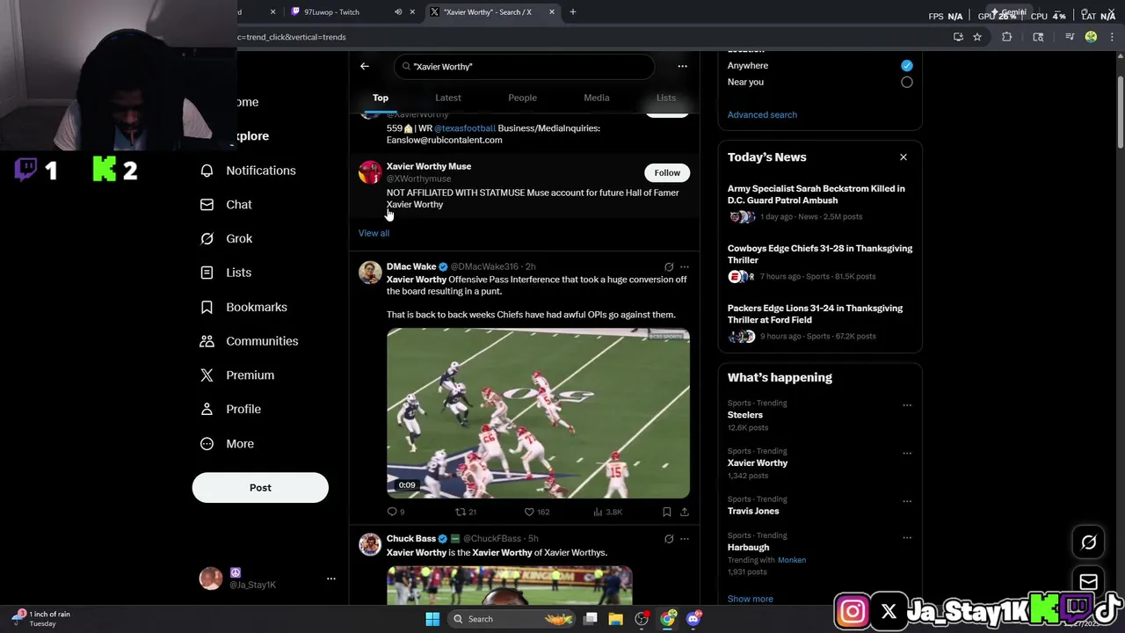The width and height of the screenshot is (1125, 633).
Task: Share DMac Wake's post
Action: [x=685, y=512]
